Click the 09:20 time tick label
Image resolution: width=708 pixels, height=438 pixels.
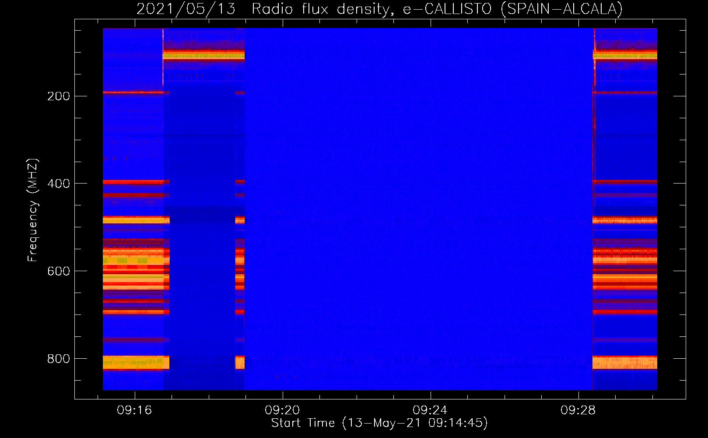282,410
